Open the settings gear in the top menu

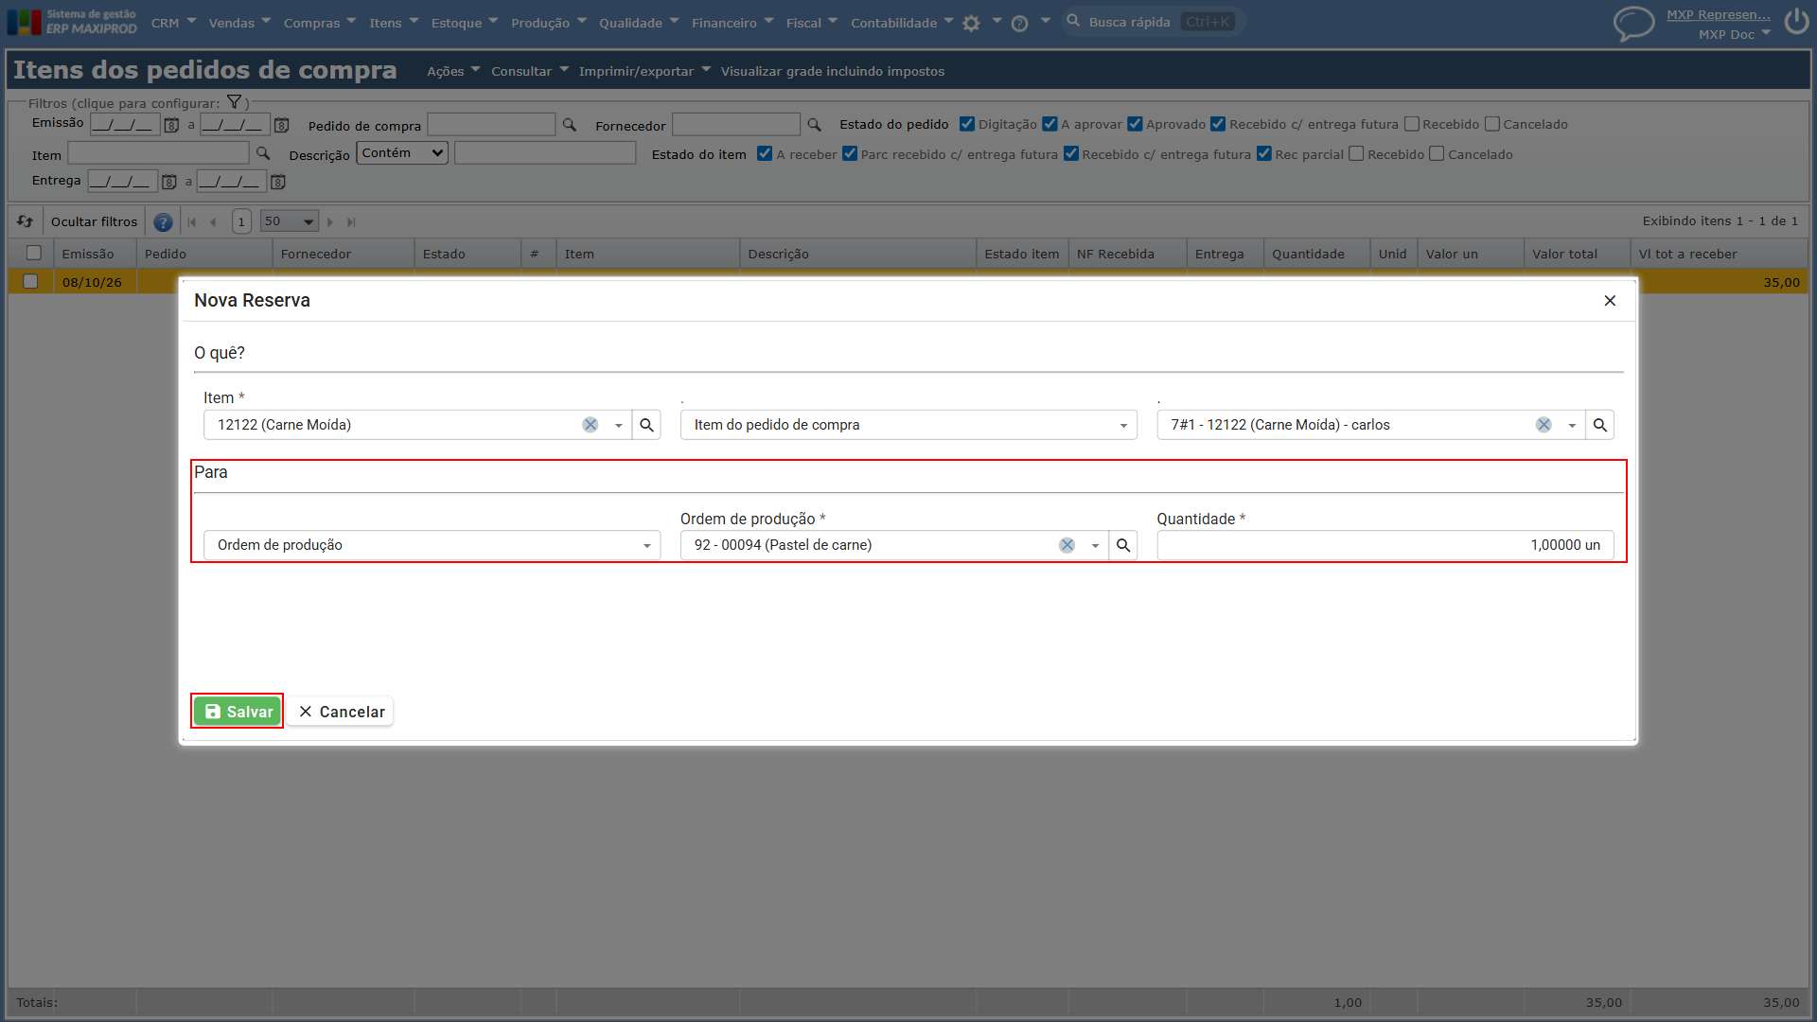(971, 24)
